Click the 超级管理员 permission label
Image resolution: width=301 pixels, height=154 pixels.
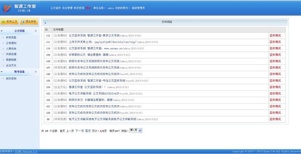point(138,8)
